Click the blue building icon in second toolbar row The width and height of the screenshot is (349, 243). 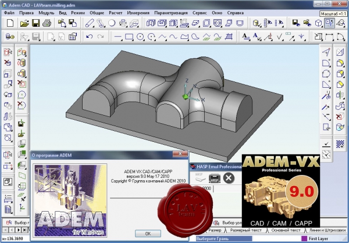[x=73, y=37]
